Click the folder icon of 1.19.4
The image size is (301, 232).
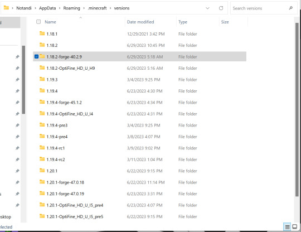pyautogui.click(x=42, y=90)
